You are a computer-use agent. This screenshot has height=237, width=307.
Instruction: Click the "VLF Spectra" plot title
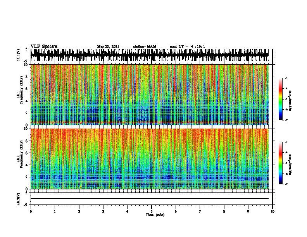[44, 46]
